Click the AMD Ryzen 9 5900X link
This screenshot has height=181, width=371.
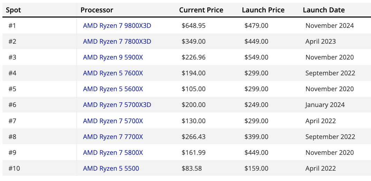pyautogui.click(x=113, y=57)
